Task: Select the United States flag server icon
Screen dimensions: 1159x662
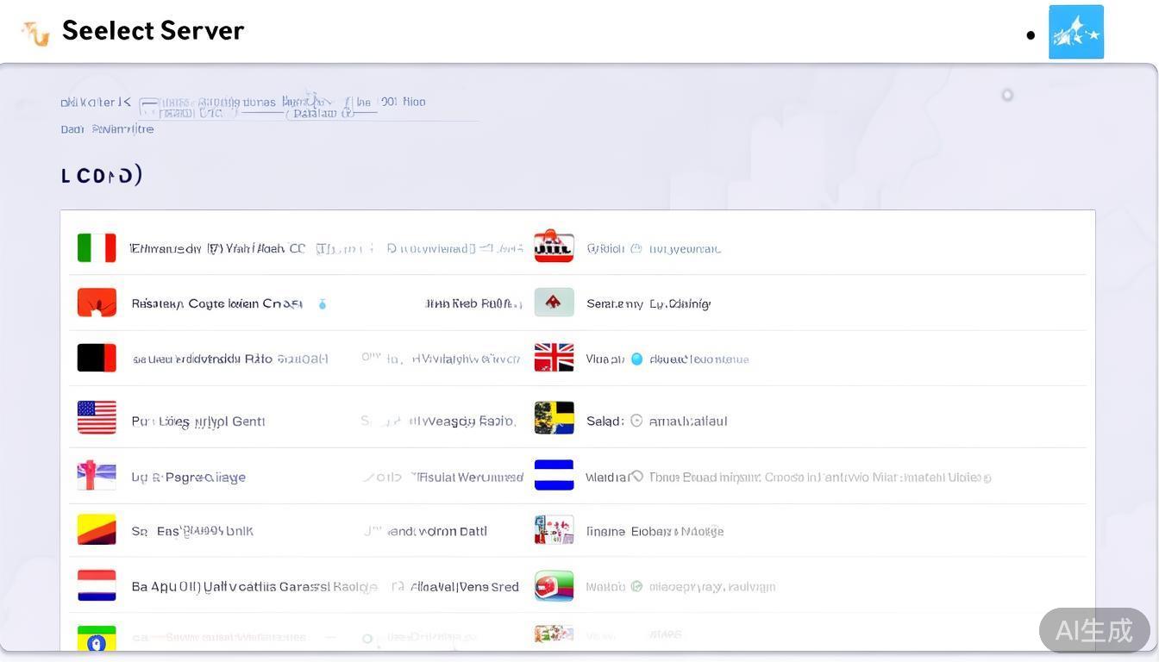Action: tap(97, 418)
